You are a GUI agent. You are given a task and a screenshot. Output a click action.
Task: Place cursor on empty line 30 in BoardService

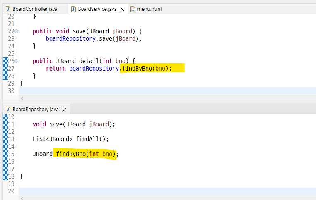[168, 91]
